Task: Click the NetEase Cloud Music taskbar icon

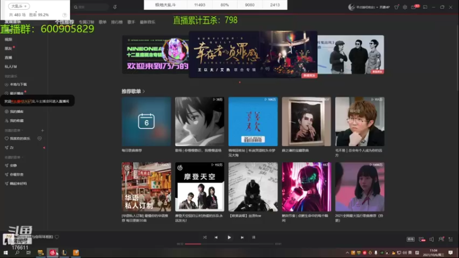Action: click(x=52, y=253)
